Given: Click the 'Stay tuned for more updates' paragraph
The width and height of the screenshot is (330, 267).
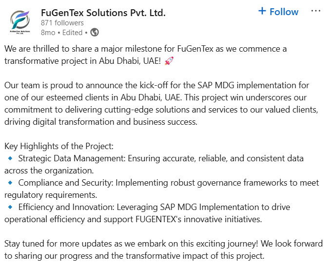Looking at the screenshot, I should pyautogui.click(x=163, y=250).
